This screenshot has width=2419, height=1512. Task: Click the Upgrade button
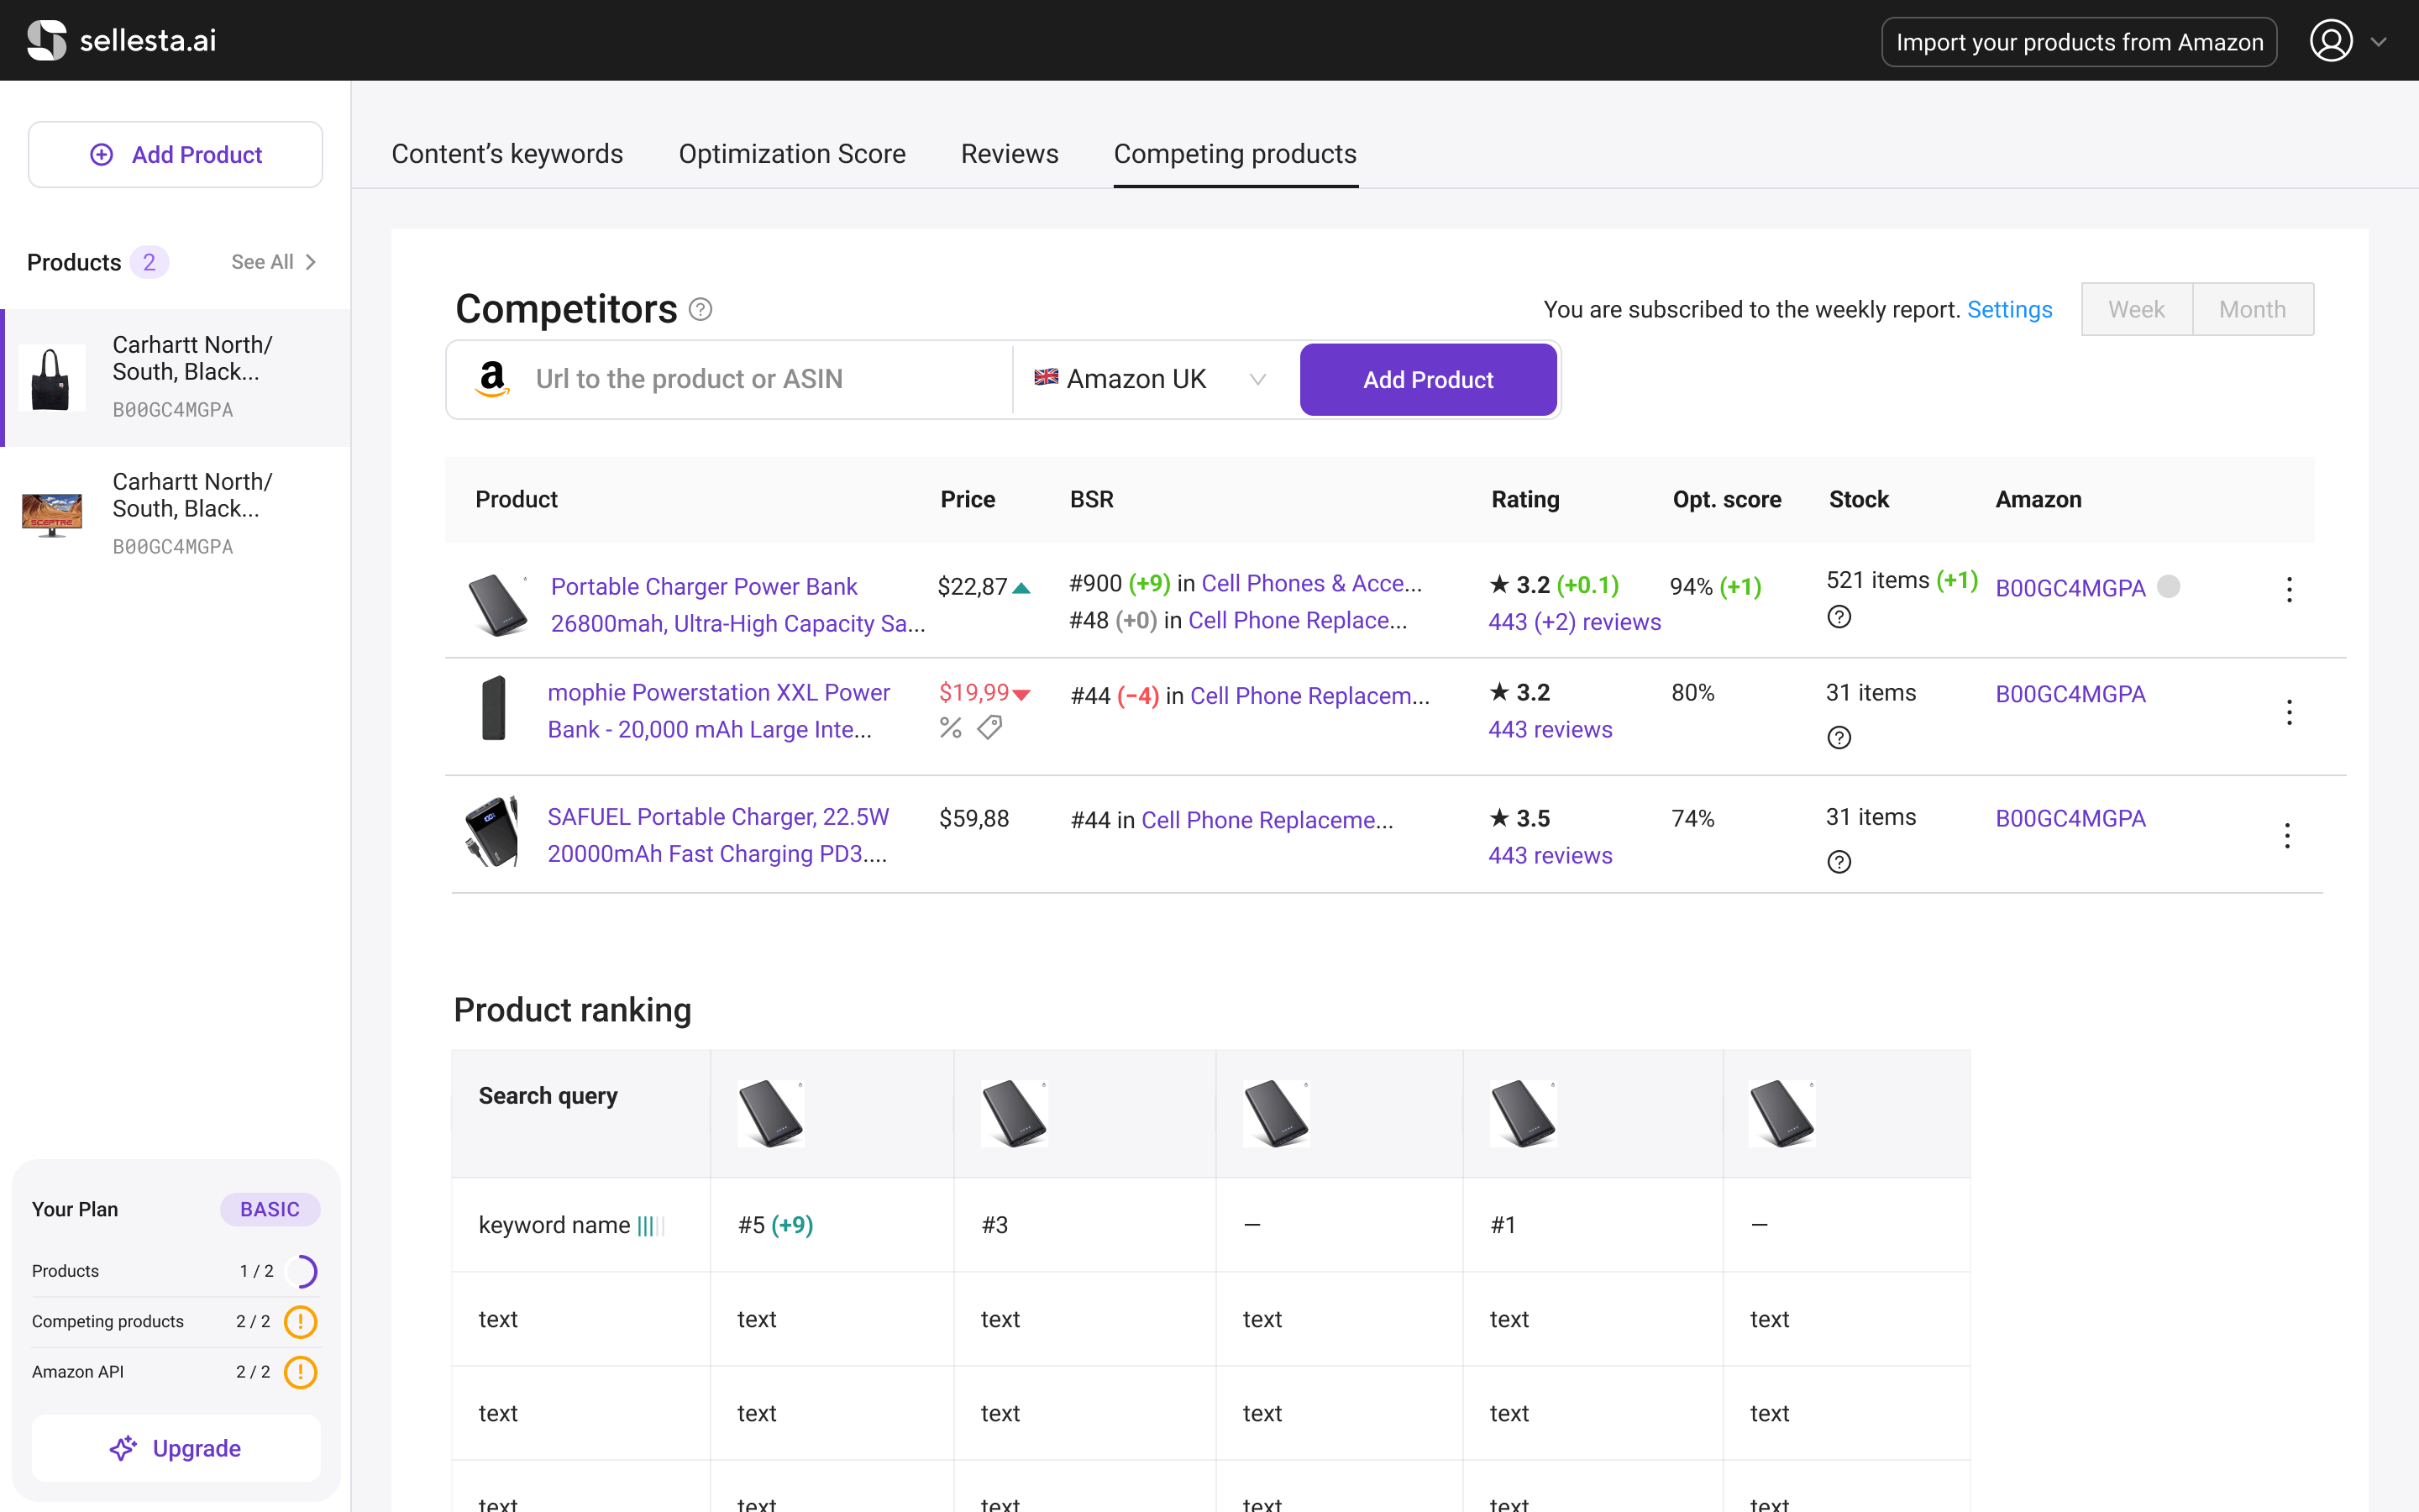tap(176, 1448)
